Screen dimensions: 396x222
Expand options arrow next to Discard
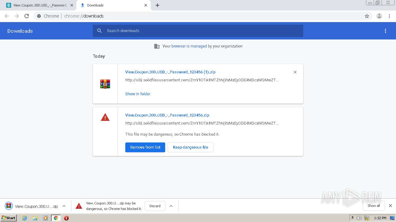171,206
